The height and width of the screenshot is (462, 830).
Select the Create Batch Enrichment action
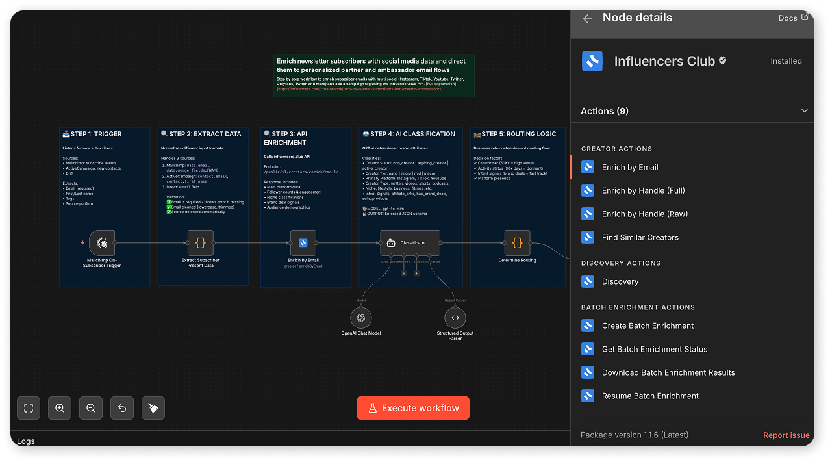pos(648,326)
